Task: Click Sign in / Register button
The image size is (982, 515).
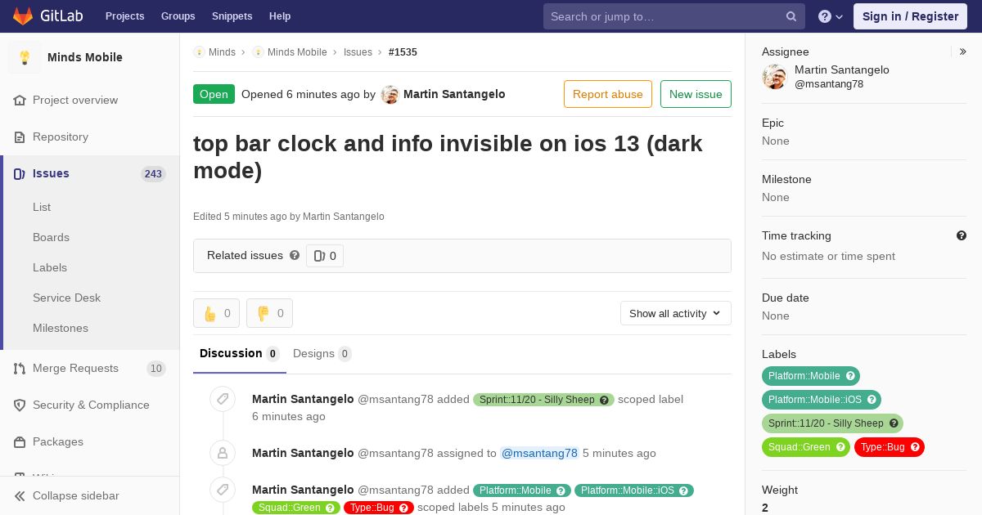Action: tap(910, 16)
